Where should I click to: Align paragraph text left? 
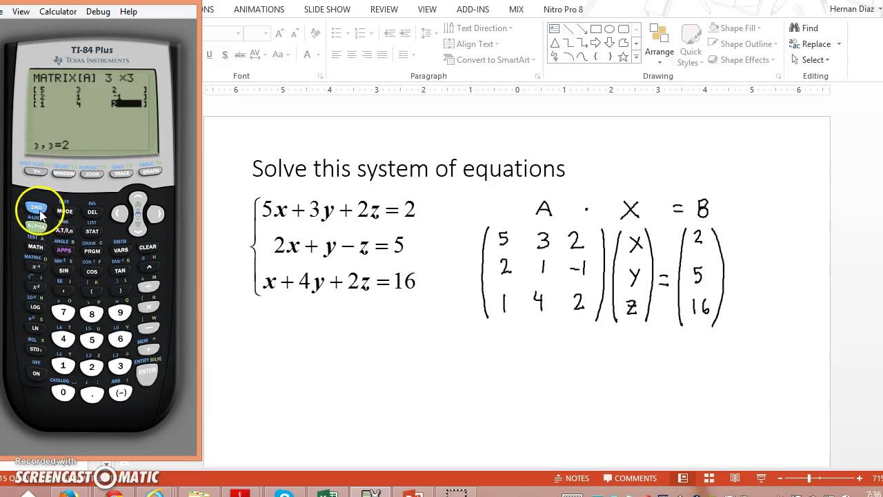pos(337,55)
